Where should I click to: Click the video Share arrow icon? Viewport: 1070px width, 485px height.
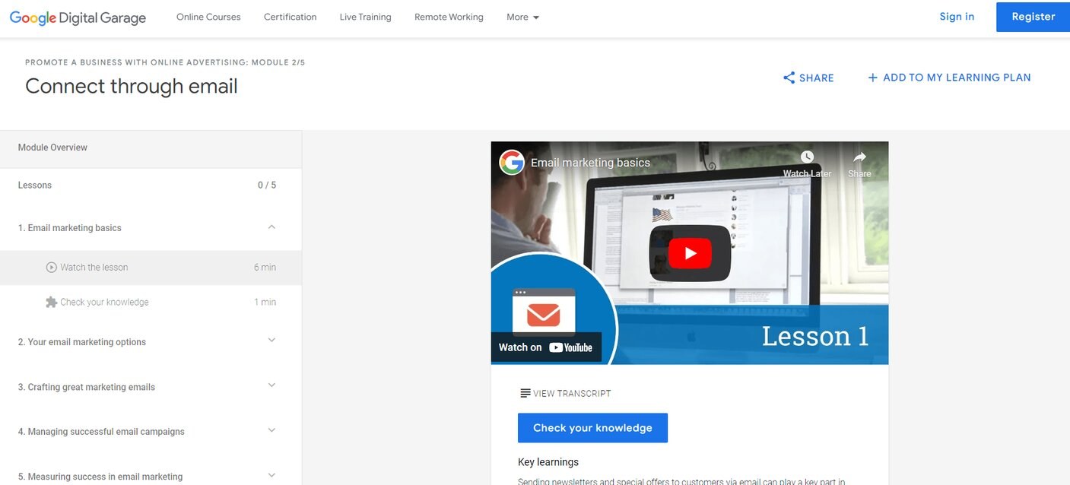point(859,157)
